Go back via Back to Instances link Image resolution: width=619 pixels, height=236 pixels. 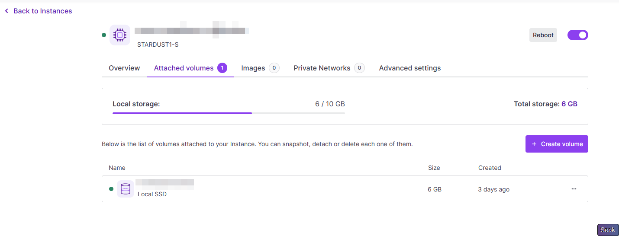click(42, 11)
